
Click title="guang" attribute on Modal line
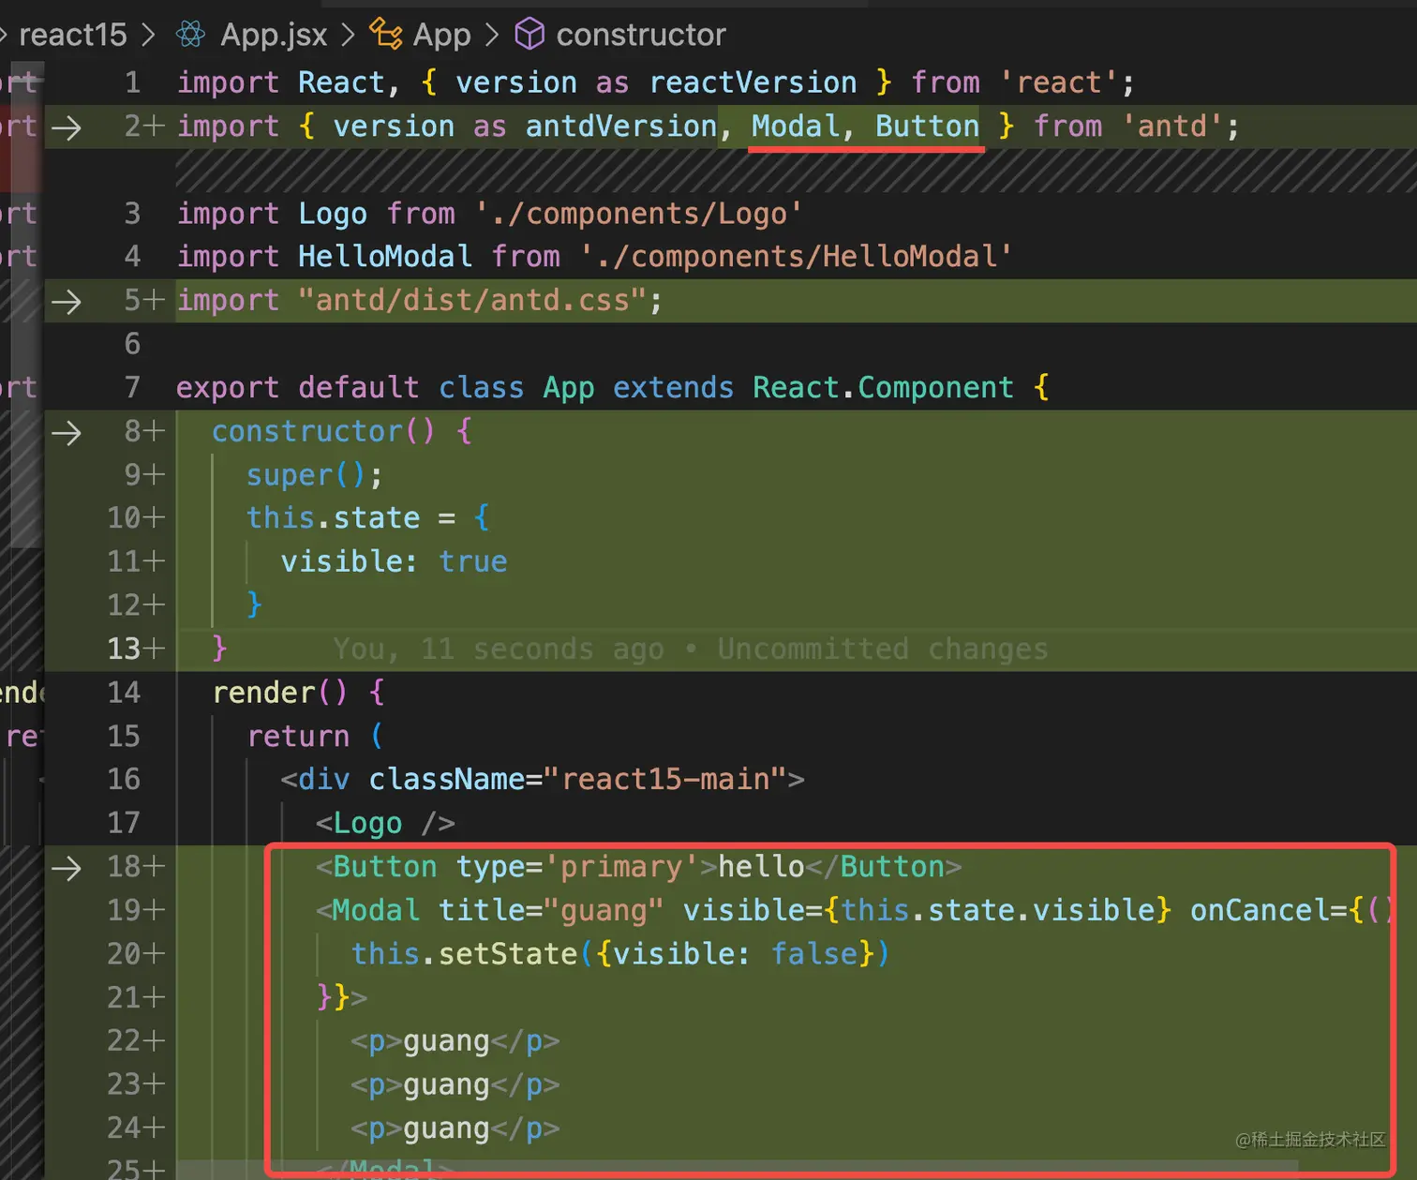point(551,910)
